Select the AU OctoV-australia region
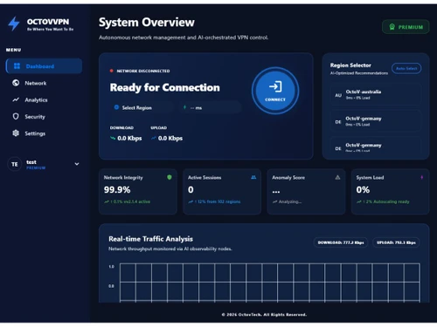 point(376,95)
